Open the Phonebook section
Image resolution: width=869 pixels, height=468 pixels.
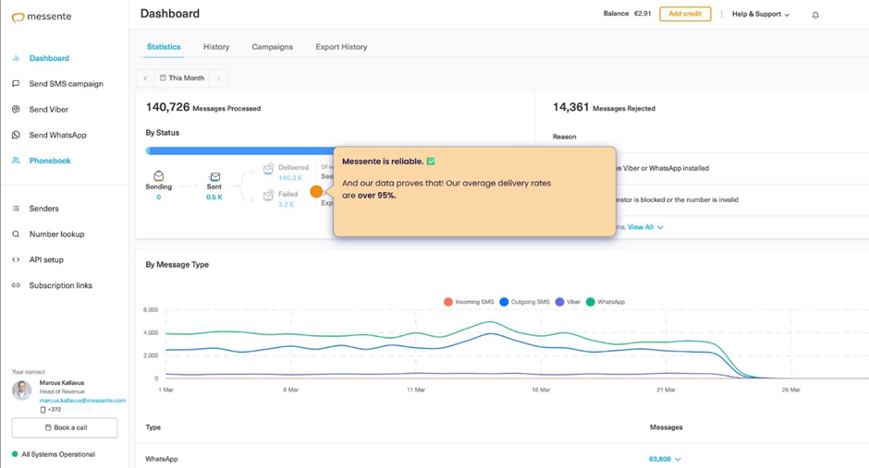50,161
